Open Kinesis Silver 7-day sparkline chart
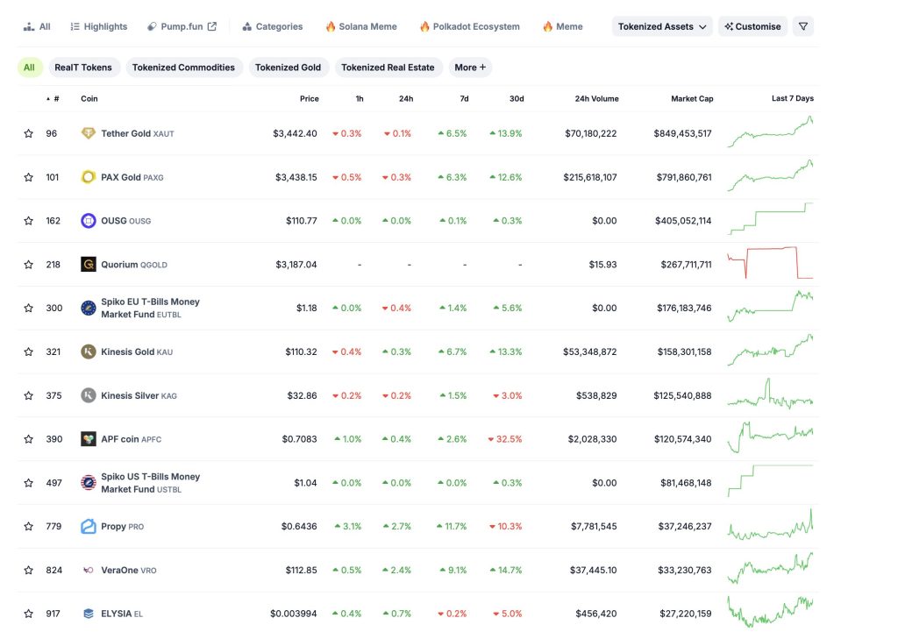Image resolution: width=898 pixels, height=632 pixels. pyautogui.click(x=770, y=394)
